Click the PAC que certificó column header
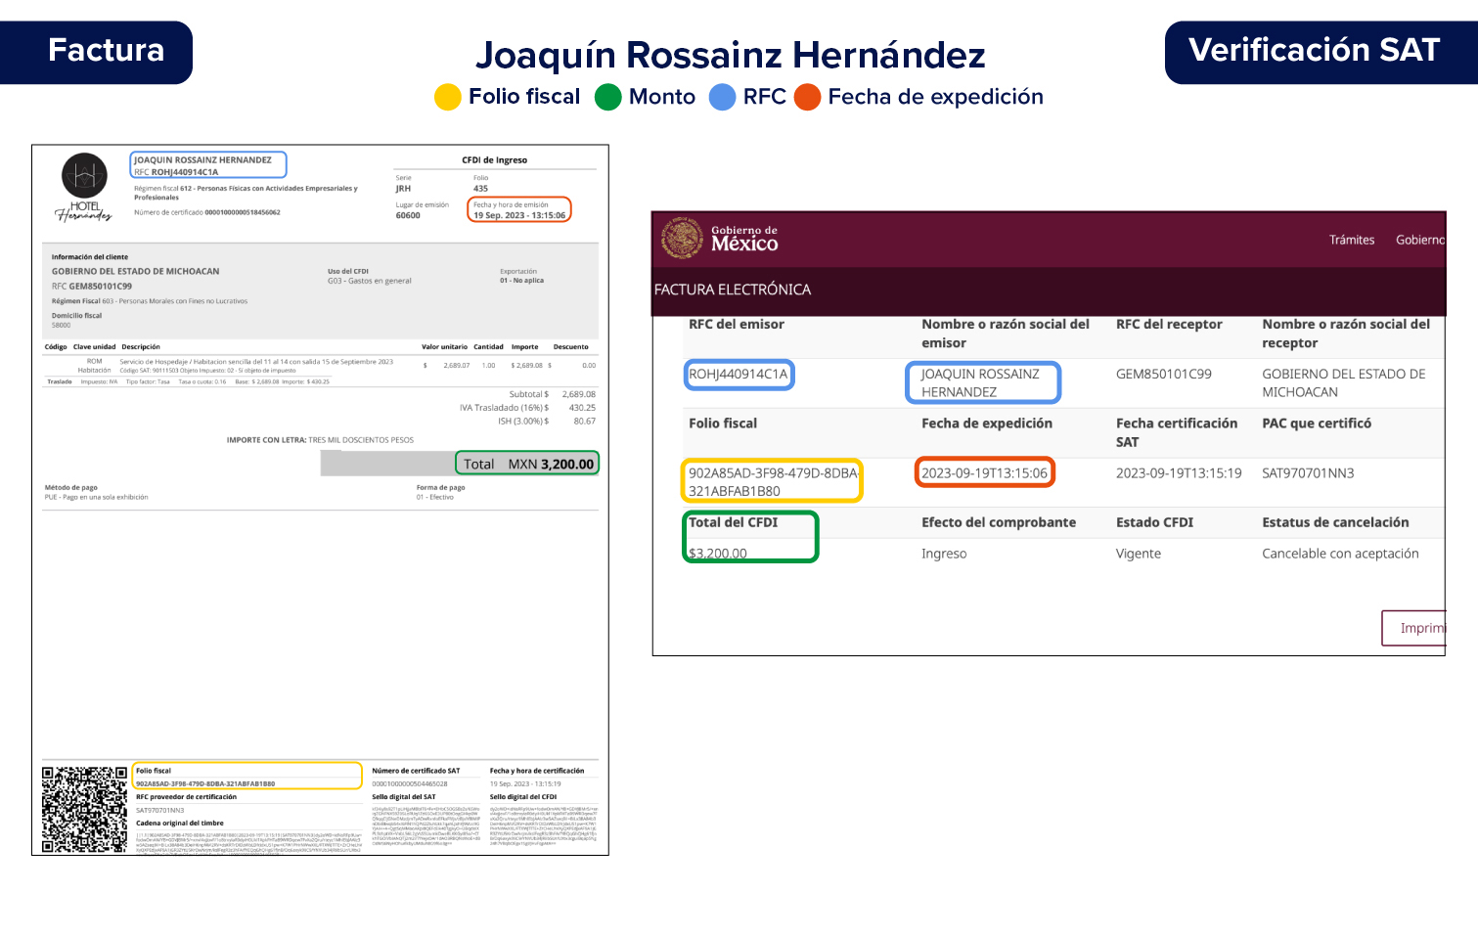This screenshot has width=1478, height=936. (x=1317, y=423)
